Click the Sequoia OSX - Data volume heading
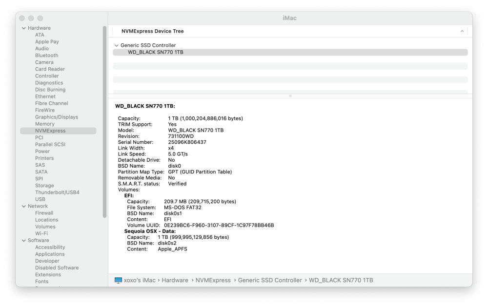Screen dimensions: 488x306 [150, 231]
